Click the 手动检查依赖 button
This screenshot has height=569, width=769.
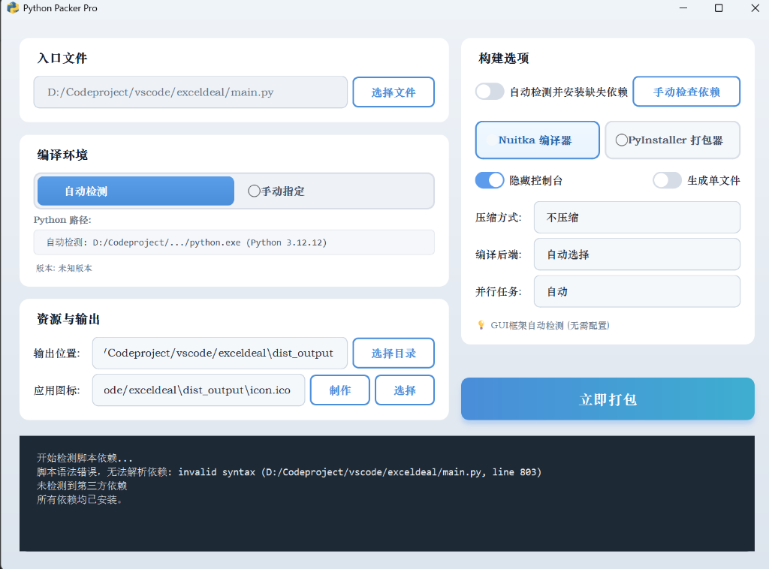point(686,92)
